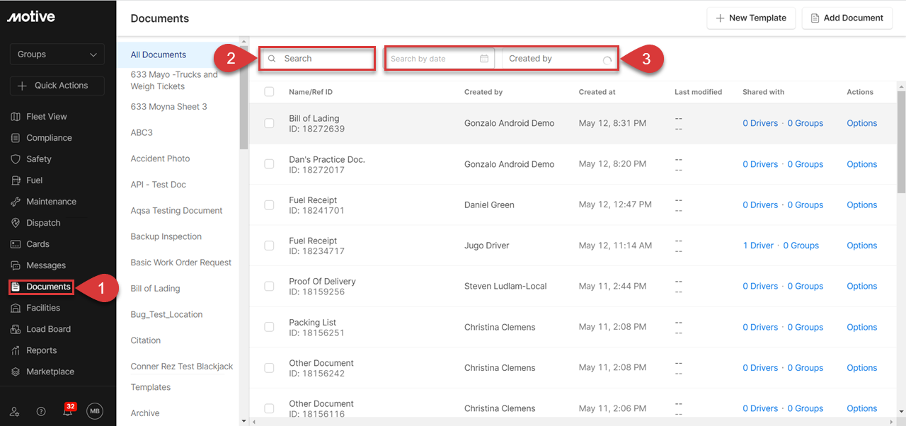
Task: Click the Fuel pump icon in sidebar
Action: point(16,180)
